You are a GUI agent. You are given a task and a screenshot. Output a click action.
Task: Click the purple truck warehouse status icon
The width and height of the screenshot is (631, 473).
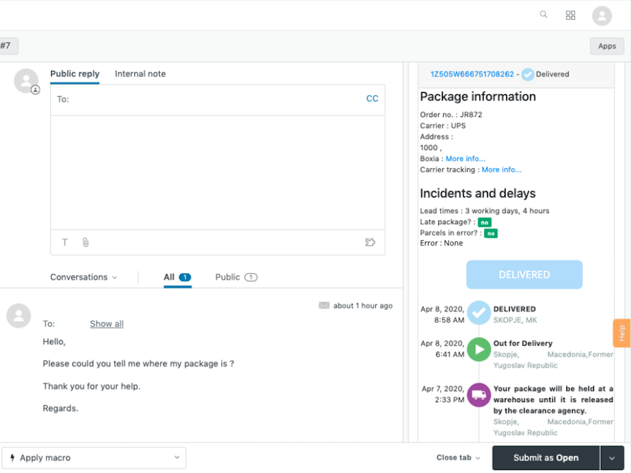(479, 395)
